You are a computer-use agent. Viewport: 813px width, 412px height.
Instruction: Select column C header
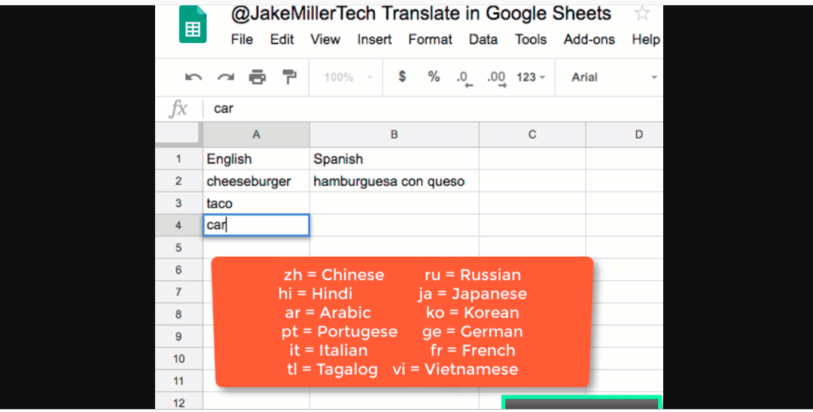(532, 135)
